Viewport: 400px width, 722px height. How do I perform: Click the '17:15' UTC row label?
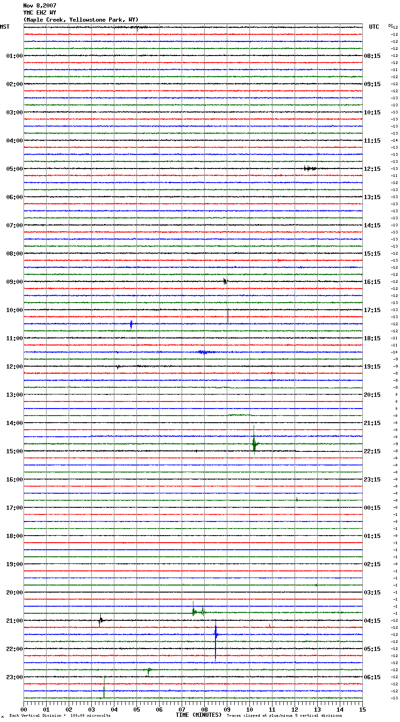coord(372,310)
